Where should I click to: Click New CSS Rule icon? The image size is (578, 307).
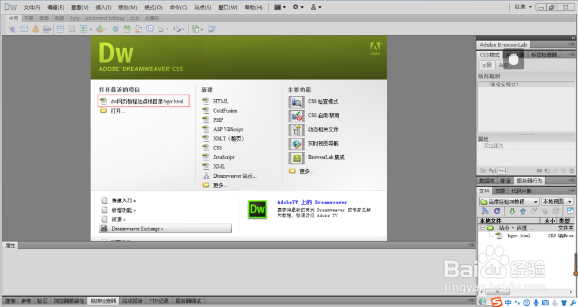[547, 171]
